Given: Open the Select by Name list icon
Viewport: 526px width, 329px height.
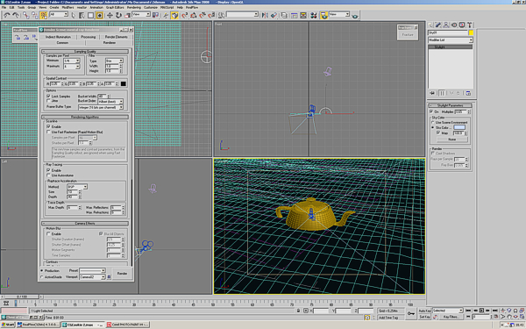Looking at the screenshot, I should click(x=82, y=15).
